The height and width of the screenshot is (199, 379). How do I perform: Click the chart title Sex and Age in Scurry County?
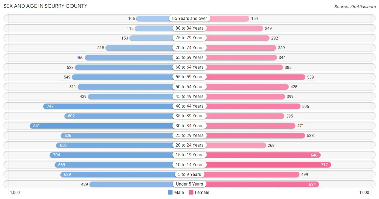[45, 6]
